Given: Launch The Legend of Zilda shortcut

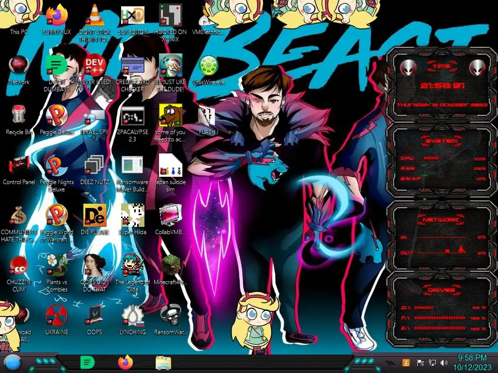Looking at the screenshot, I should click(x=133, y=273).
